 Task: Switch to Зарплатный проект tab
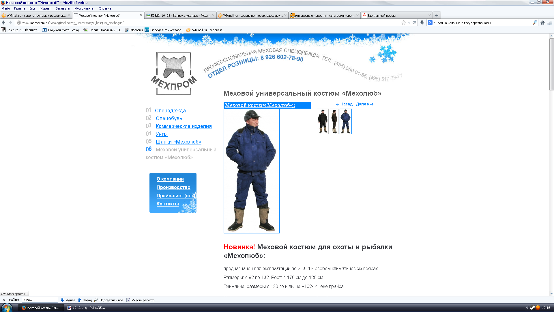pyautogui.click(x=397, y=15)
